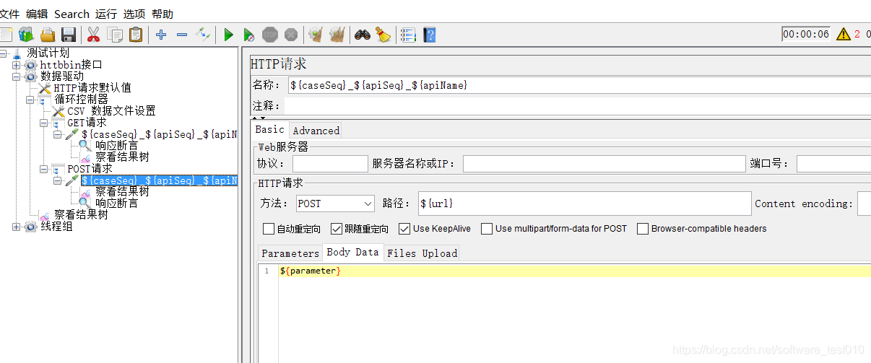Open the 运行 menu
The width and height of the screenshot is (871, 363).
pyautogui.click(x=106, y=14)
